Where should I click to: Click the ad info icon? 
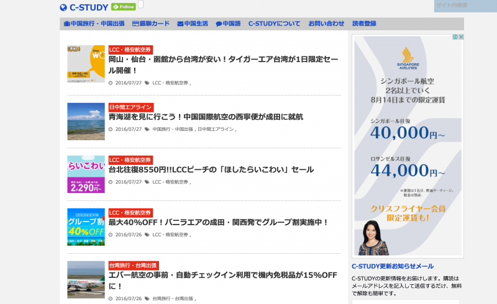[x=455, y=37]
